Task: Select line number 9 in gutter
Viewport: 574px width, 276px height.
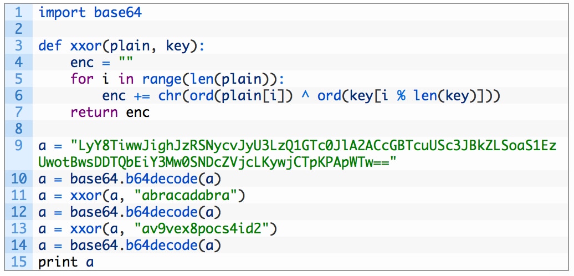Action: pyautogui.click(x=19, y=145)
